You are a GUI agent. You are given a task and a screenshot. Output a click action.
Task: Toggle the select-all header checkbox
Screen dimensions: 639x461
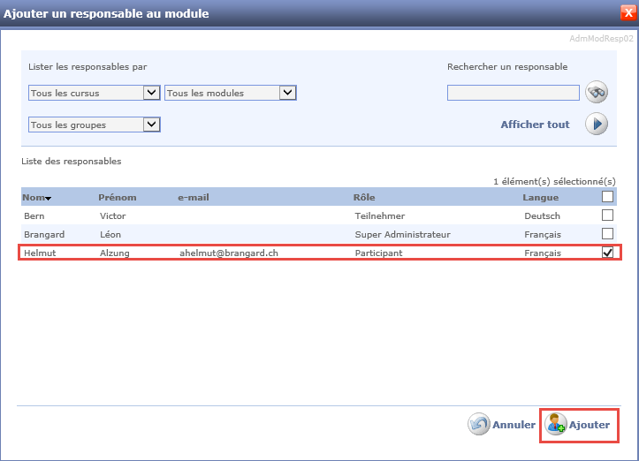(x=607, y=197)
